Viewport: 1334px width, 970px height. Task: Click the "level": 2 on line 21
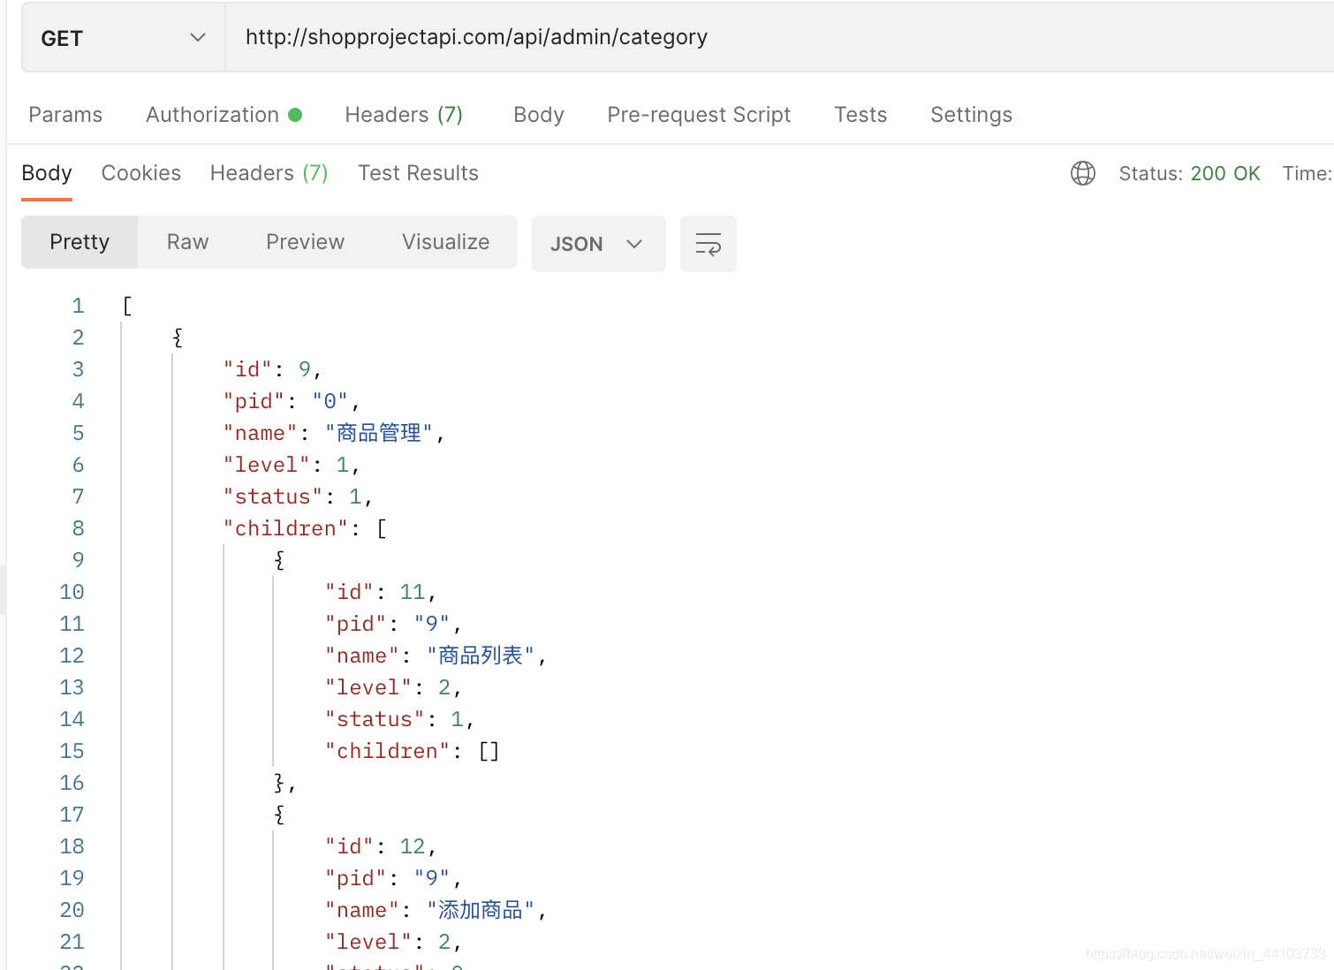[393, 942]
